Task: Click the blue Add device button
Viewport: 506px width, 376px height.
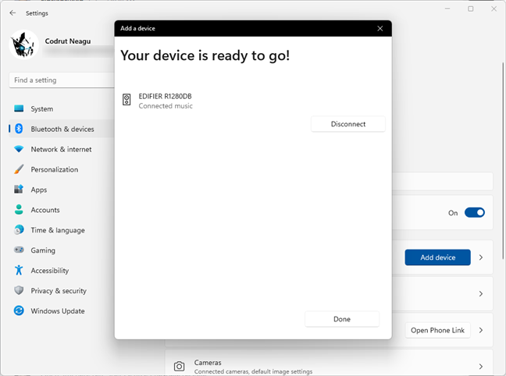Action: (x=437, y=257)
